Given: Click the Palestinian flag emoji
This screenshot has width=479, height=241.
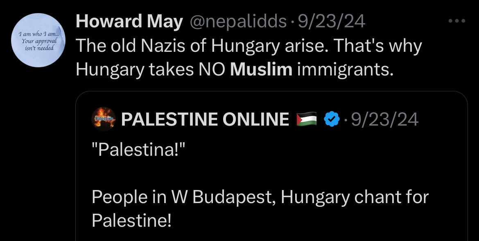Looking at the screenshot, I should pos(306,119).
